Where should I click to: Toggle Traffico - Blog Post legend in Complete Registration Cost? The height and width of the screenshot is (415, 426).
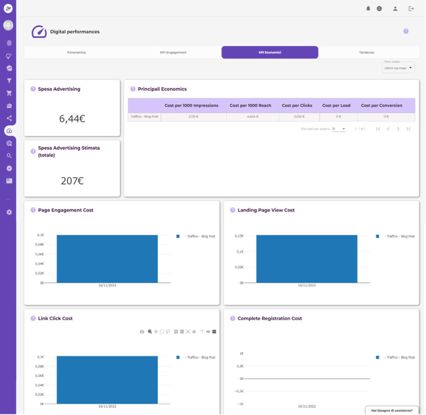coord(396,357)
